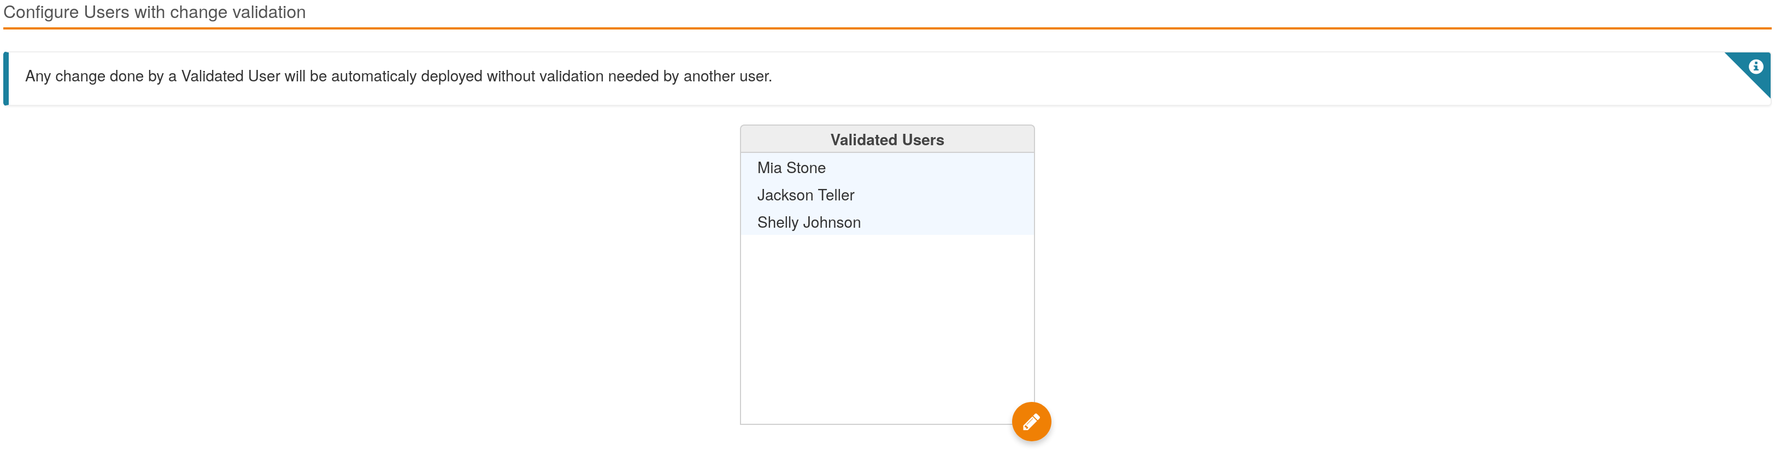
Task: Select Jackson Teller in the list
Action: (x=805, y=196)
